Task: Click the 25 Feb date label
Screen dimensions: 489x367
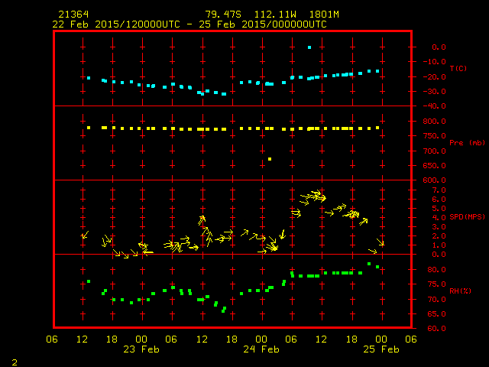Action: point(380,349)
